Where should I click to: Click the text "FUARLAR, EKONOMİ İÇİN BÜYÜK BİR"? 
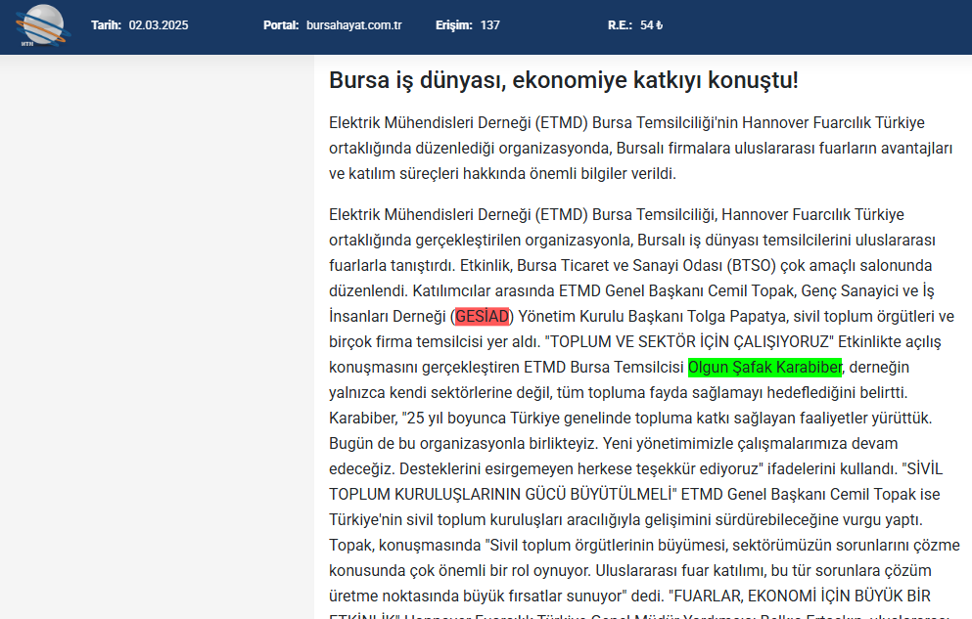point(800,596)
